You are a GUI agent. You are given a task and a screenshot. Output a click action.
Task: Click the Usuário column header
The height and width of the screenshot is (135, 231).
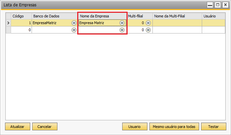[214, 16]
